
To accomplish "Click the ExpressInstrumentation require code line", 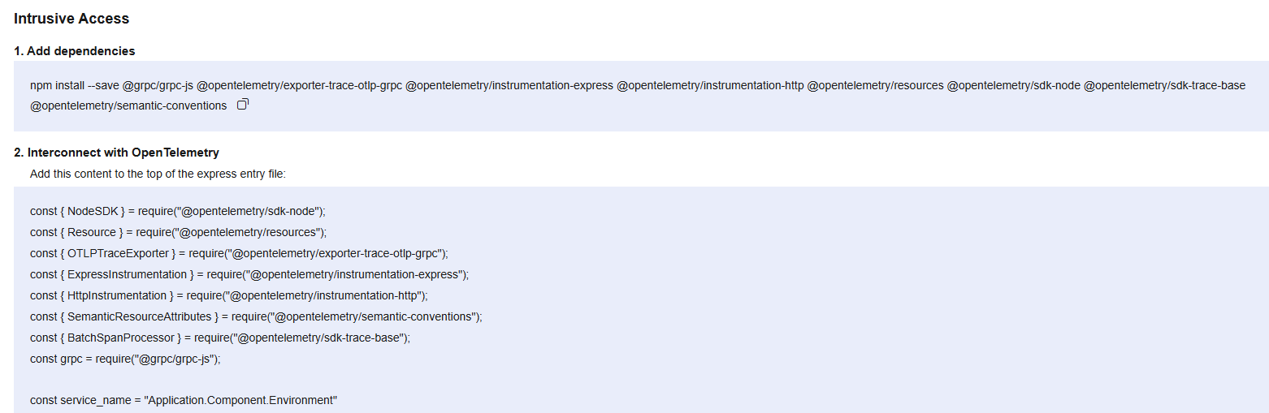I will click(x=249, y=274).
